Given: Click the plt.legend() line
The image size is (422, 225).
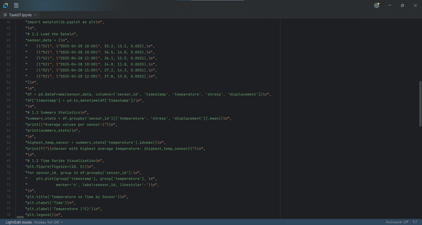Looking at the screenshot, I should coord(44,215).
